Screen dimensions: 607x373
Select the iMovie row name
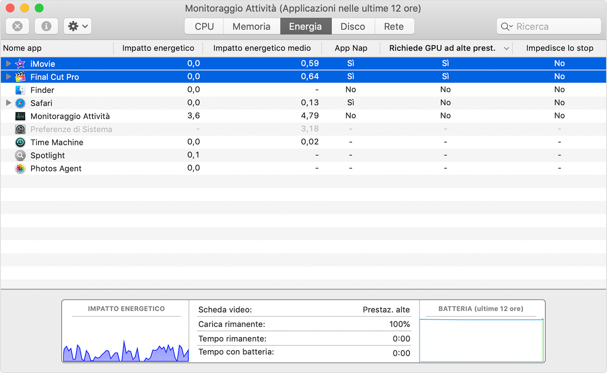pos(43,64)
